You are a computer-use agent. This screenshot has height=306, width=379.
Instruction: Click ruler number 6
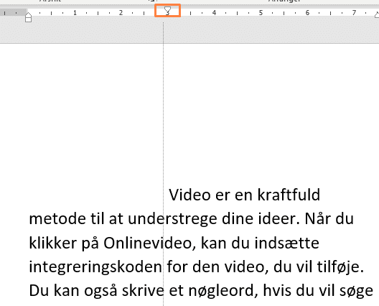tap(307, 13)
